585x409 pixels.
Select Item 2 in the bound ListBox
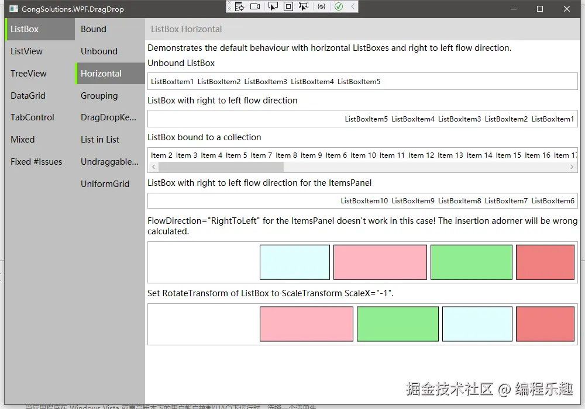click(x=161, y=155)
